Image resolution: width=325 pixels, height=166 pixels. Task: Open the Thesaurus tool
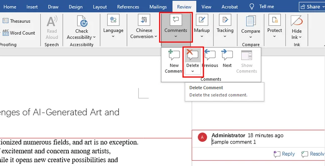click(x=16, y=21)
